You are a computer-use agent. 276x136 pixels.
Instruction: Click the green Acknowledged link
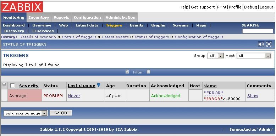pos(166,96)
